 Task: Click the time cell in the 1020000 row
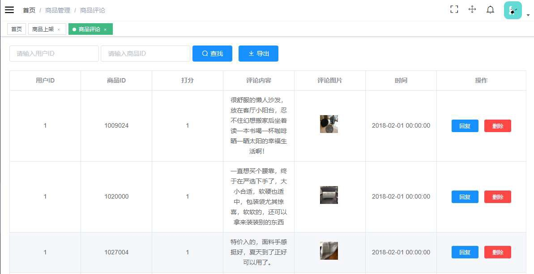[x=401, y=197]
